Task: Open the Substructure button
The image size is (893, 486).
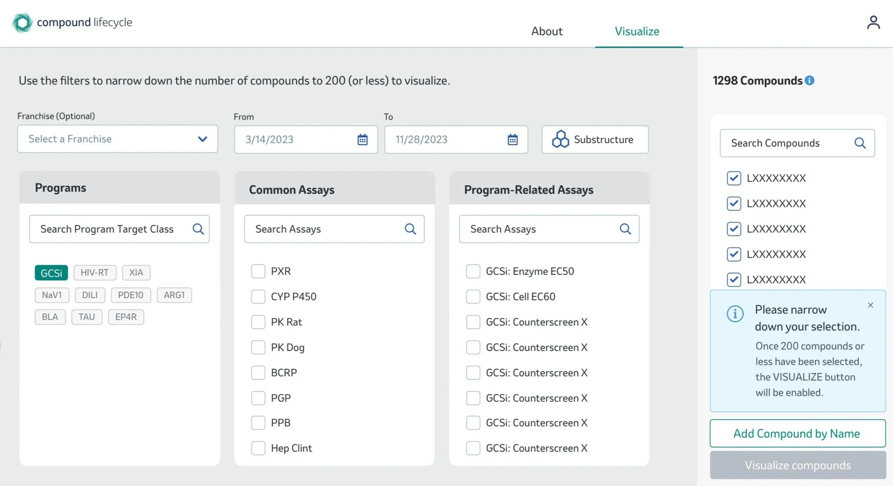Action: pos(595,140)
